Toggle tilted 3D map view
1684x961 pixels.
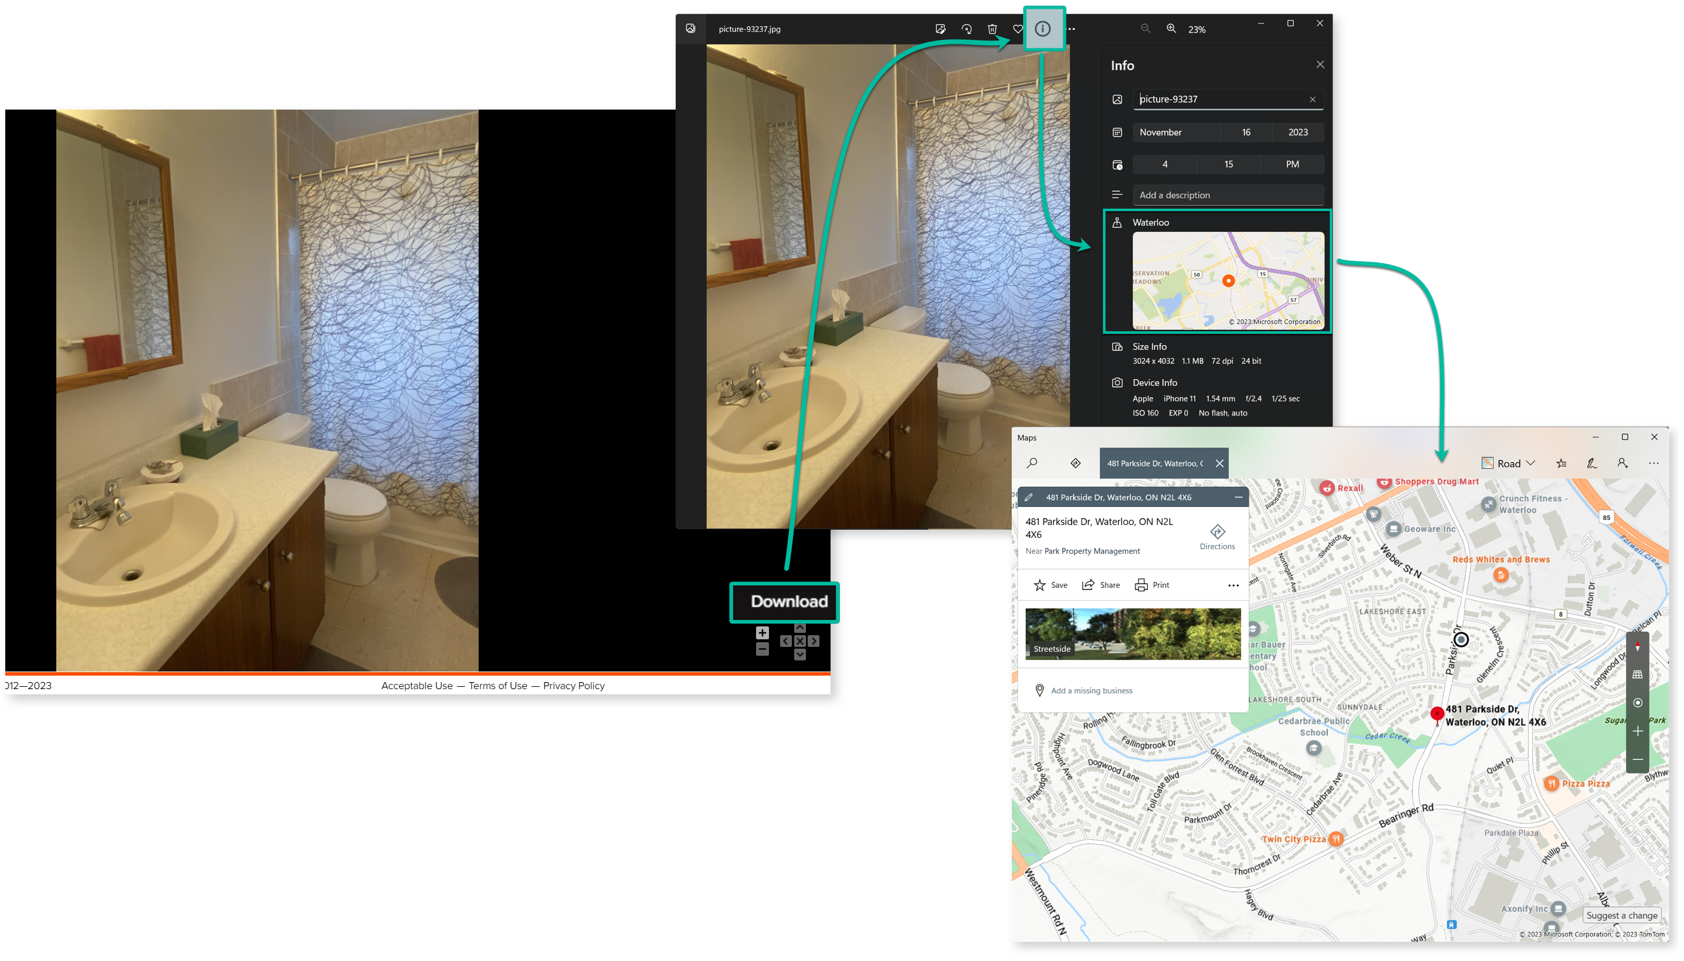point(1637,674)
